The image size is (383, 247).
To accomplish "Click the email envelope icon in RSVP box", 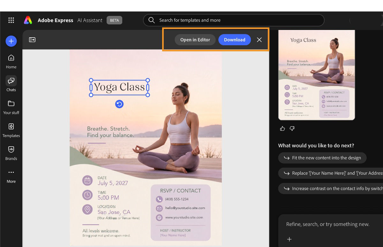I will point(159,208).
